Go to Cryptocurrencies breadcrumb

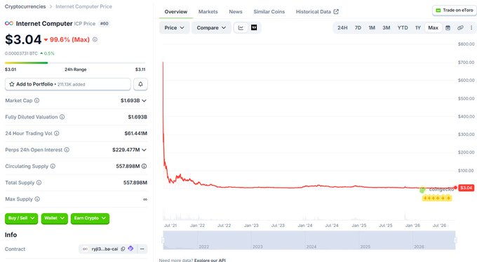click(25, 6)
